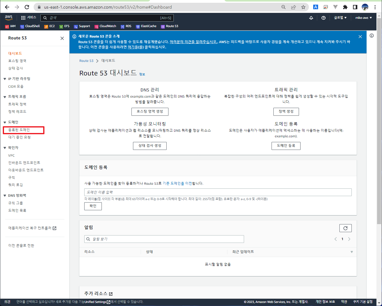382x306 pixels.
Task: Refresh the 알림 alarms list
Action: (x=345, y=228)
